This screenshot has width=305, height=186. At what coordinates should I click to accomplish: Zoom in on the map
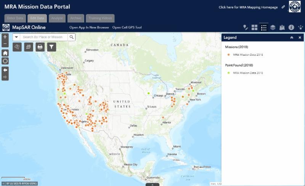coord(5,37)
